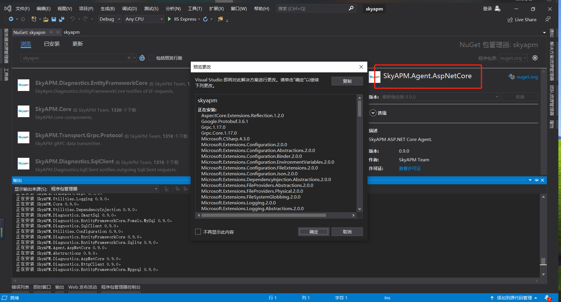
Task: Clear the skyapm search box text
Action: (129, 58)
